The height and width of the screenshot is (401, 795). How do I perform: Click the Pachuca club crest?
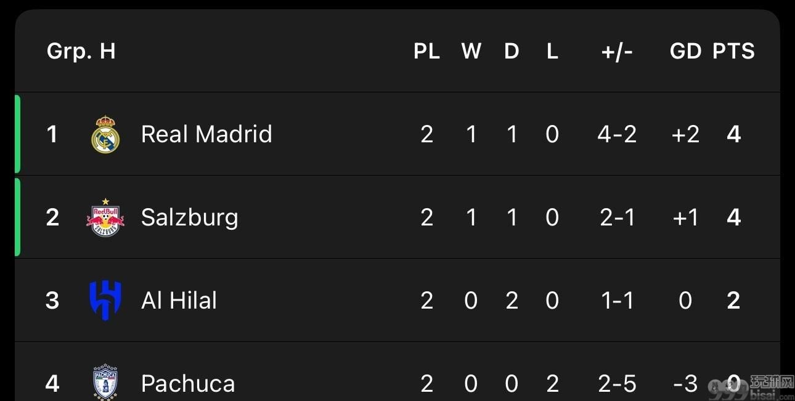105,383
